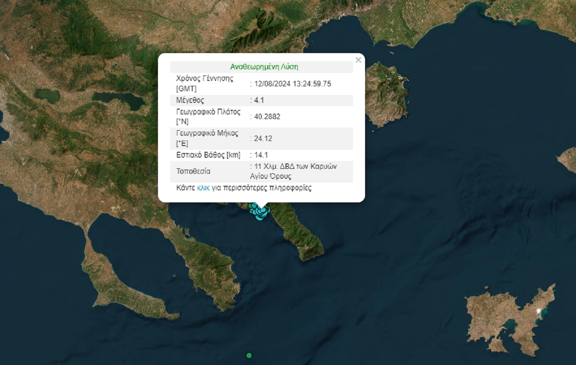Click the focal depth value 14.1
Viewport: 576px width, 365px height.
261,155
